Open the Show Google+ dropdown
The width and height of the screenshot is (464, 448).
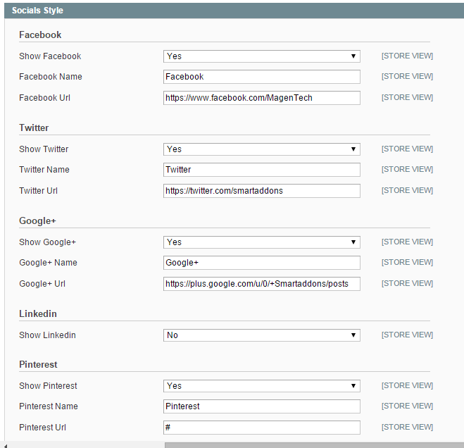262,242
